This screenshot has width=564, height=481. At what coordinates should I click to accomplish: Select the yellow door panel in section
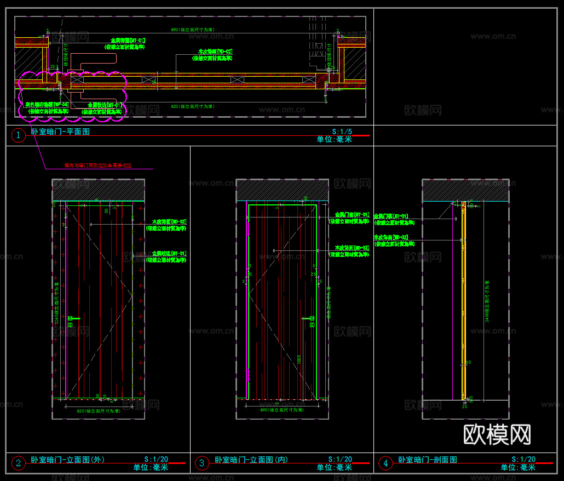464,301
